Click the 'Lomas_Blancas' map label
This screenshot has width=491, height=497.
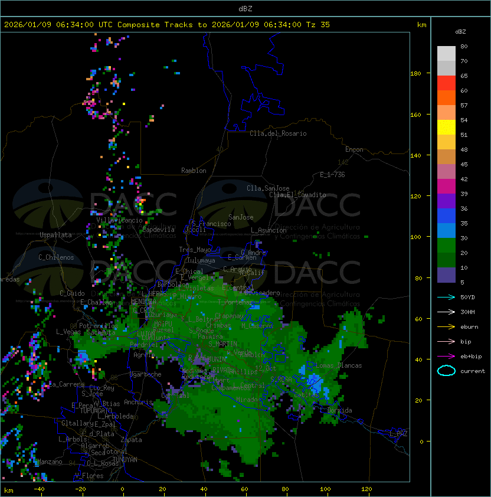pyautogui.click(x=339, y=365)
